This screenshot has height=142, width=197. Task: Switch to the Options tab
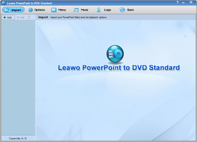pyautogui.click(x=36, y=10)
